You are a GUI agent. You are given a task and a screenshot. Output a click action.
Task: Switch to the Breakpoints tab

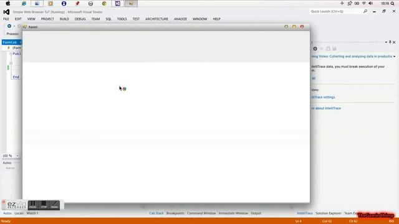pos(175,213)
